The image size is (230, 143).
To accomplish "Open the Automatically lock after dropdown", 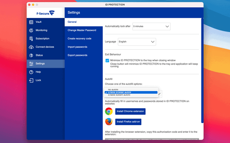I will point(151,27).
